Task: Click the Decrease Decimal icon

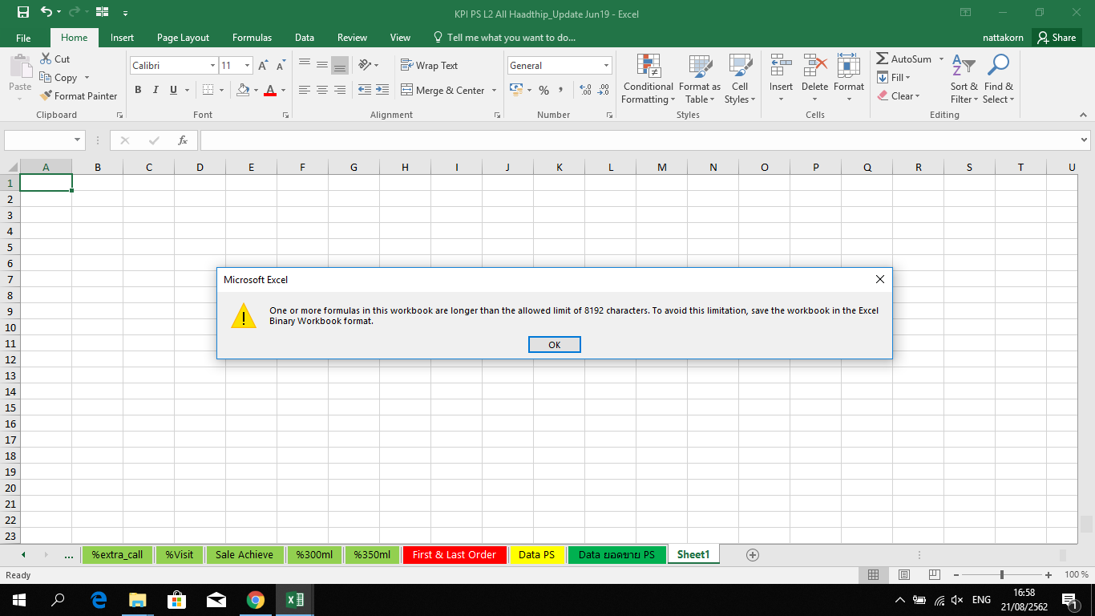Action: point(604,90)
